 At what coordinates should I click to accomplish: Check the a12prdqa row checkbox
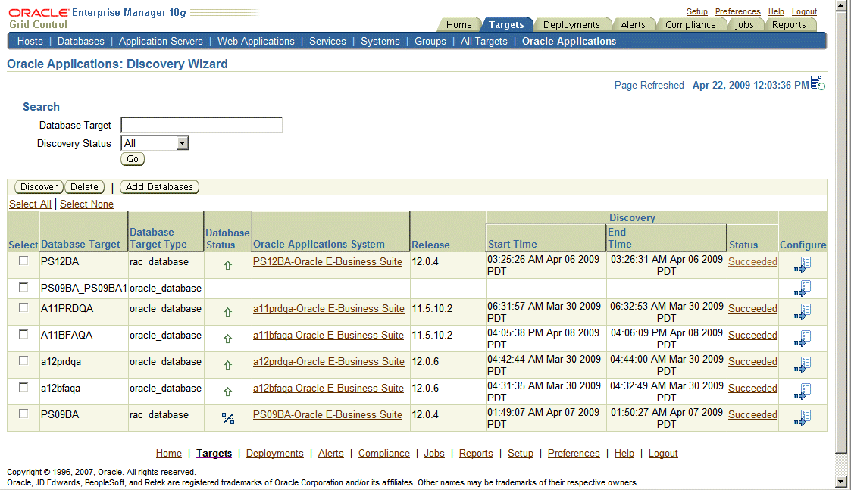23,360
